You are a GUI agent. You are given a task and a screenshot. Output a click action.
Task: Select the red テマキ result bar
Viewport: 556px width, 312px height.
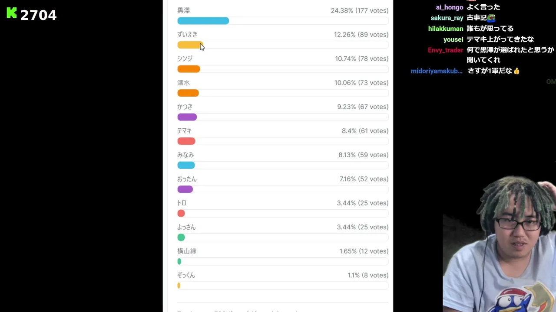pos(186,141)
